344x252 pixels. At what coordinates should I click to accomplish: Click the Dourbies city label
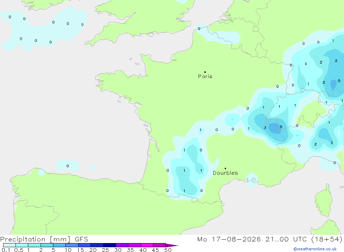(225, 173)
